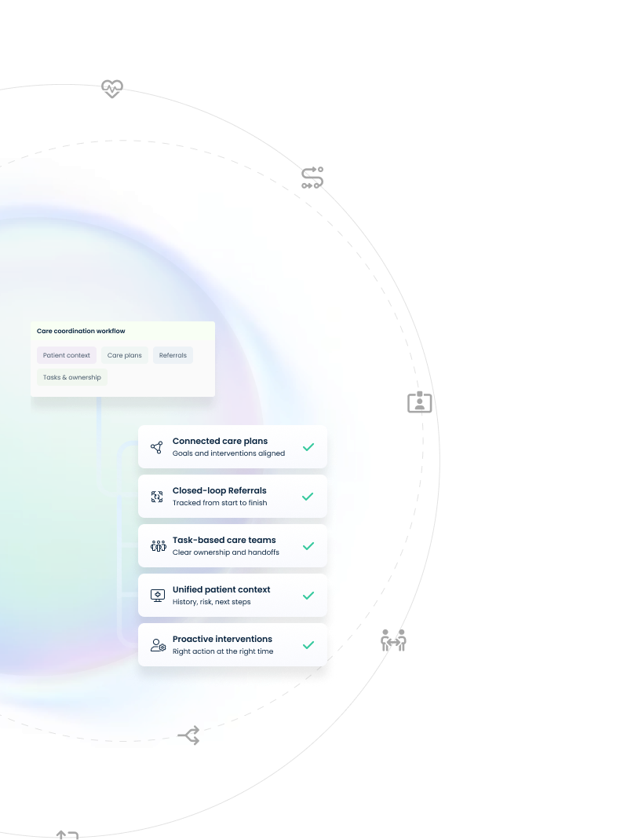Toggle the checkmark on Connected care plans
The height and width of the screenshot is (840, 642).
point(308,446)
